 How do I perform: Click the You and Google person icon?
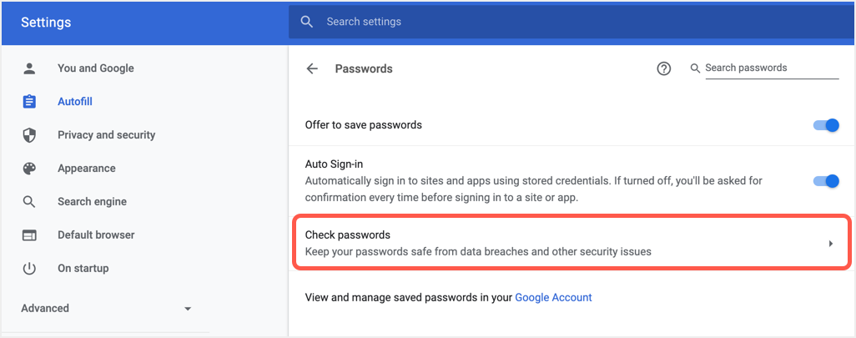[x=29, y=68]
